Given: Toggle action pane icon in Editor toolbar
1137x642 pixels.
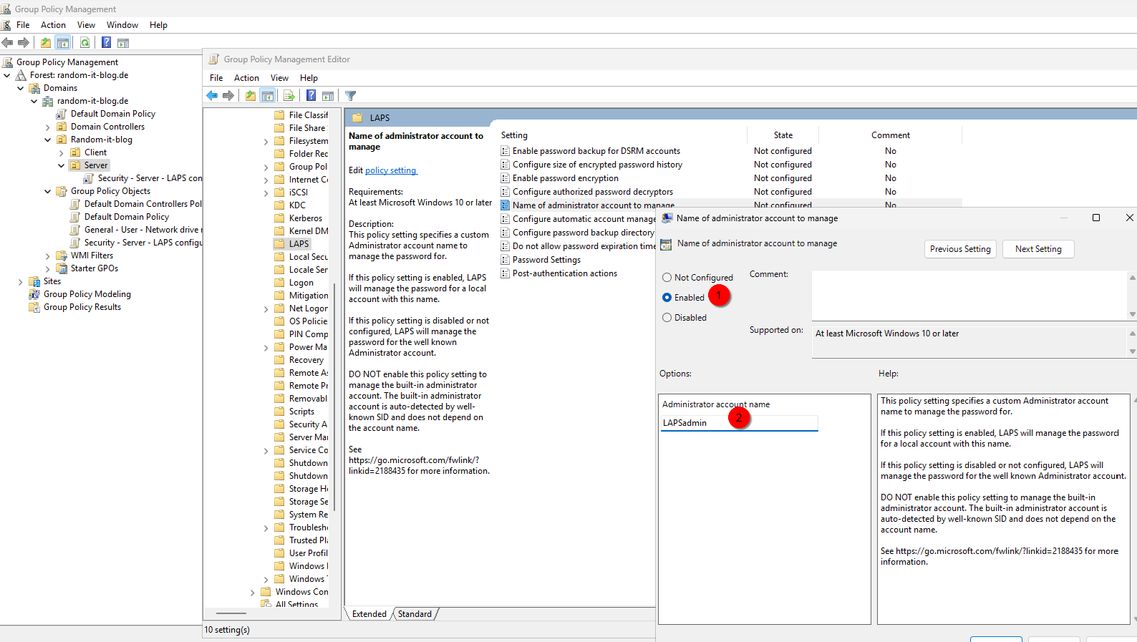Looking at the screenshot, I should coord(328,96).
